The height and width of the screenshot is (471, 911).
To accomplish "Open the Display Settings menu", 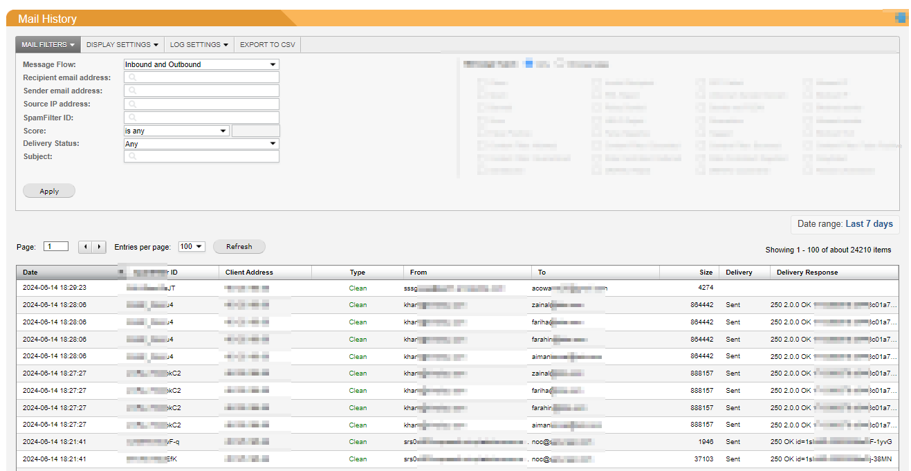I will coord(122,45).
